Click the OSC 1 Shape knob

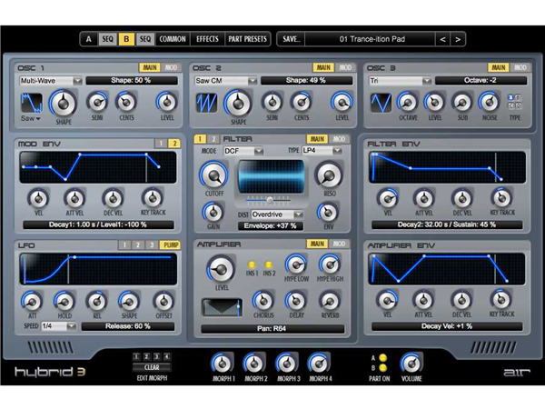click(62, 103)
